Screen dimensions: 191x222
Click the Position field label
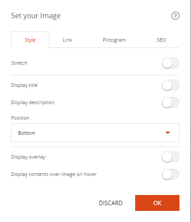click(x=20, y=118)
